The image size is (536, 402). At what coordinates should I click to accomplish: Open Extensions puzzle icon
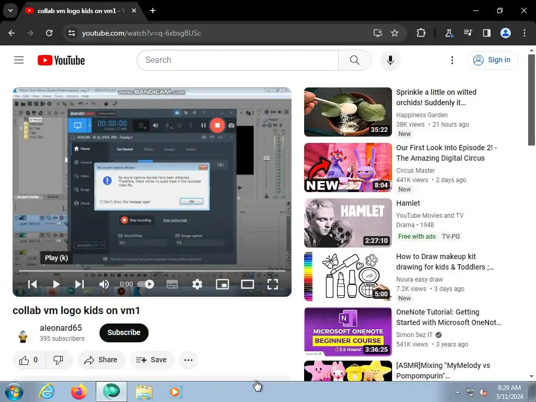click(x=421, y=33)
